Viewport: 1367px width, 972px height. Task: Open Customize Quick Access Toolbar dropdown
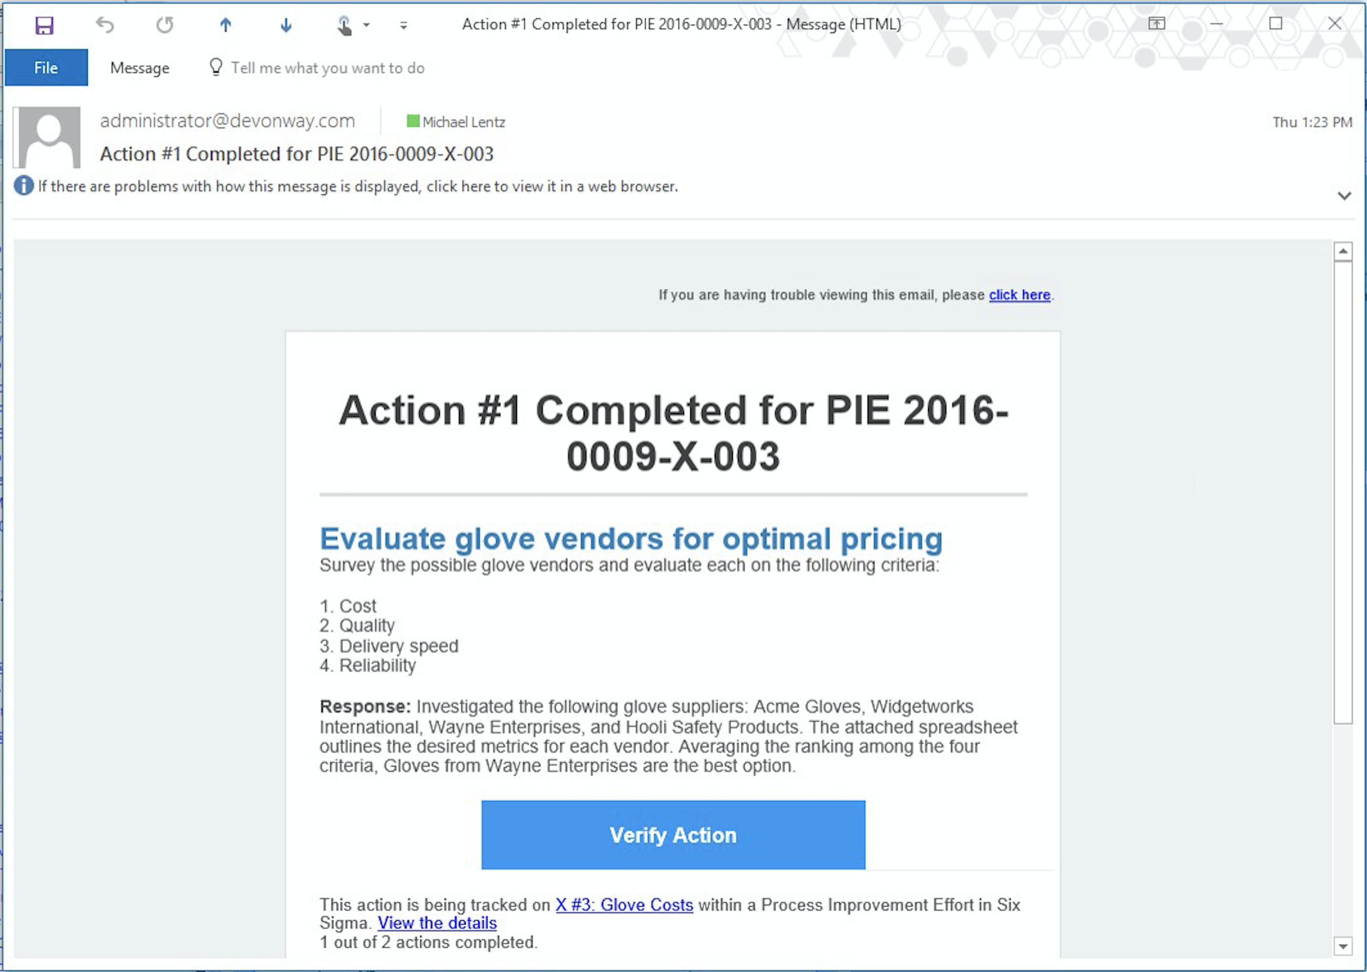pyautogui.click(x=403, y=26)
